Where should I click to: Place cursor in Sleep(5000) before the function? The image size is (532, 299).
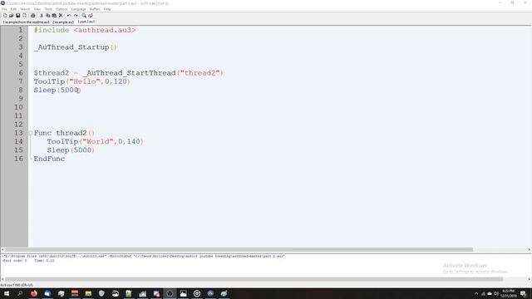57,90
